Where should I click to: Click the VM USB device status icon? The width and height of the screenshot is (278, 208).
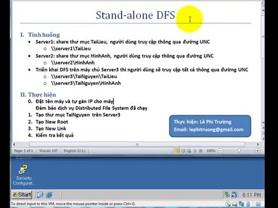pos(248,204)
